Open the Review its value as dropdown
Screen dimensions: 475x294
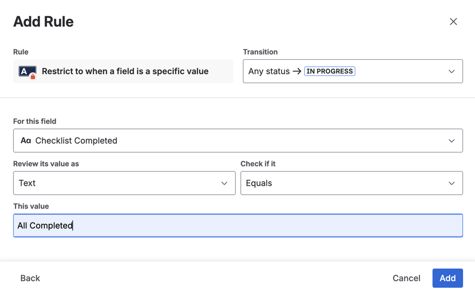coord(124,183)
